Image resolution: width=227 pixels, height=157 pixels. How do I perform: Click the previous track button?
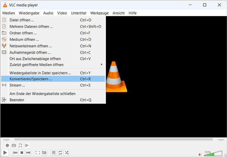pyautogui.click(x=15, y=152)
